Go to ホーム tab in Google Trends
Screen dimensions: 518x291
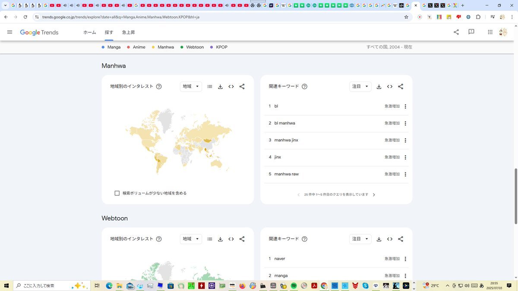(x=90, y=32)
